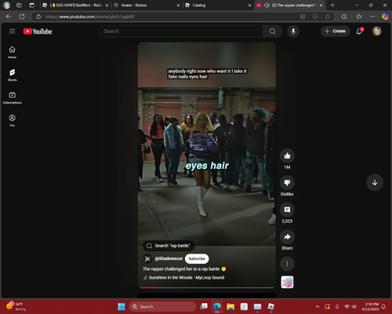Refresh the browser page

coord(22,16)
